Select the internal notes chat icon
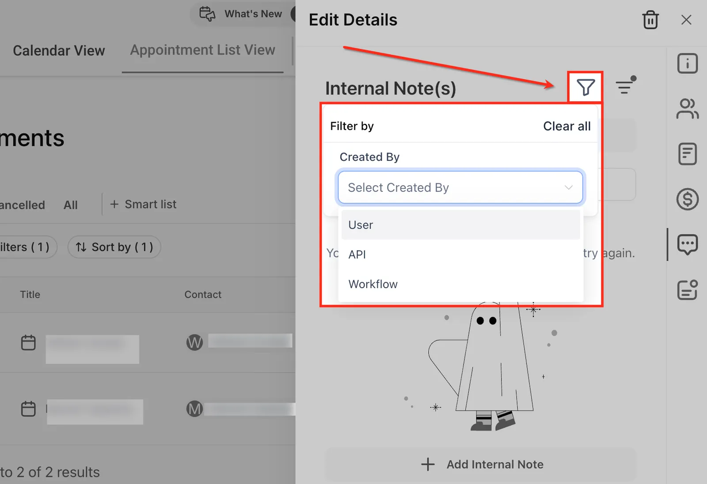The height and width of the screenshot is (484, 707). coord(687,244)
